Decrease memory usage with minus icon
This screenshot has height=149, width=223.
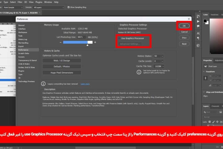tap(61, 42)
